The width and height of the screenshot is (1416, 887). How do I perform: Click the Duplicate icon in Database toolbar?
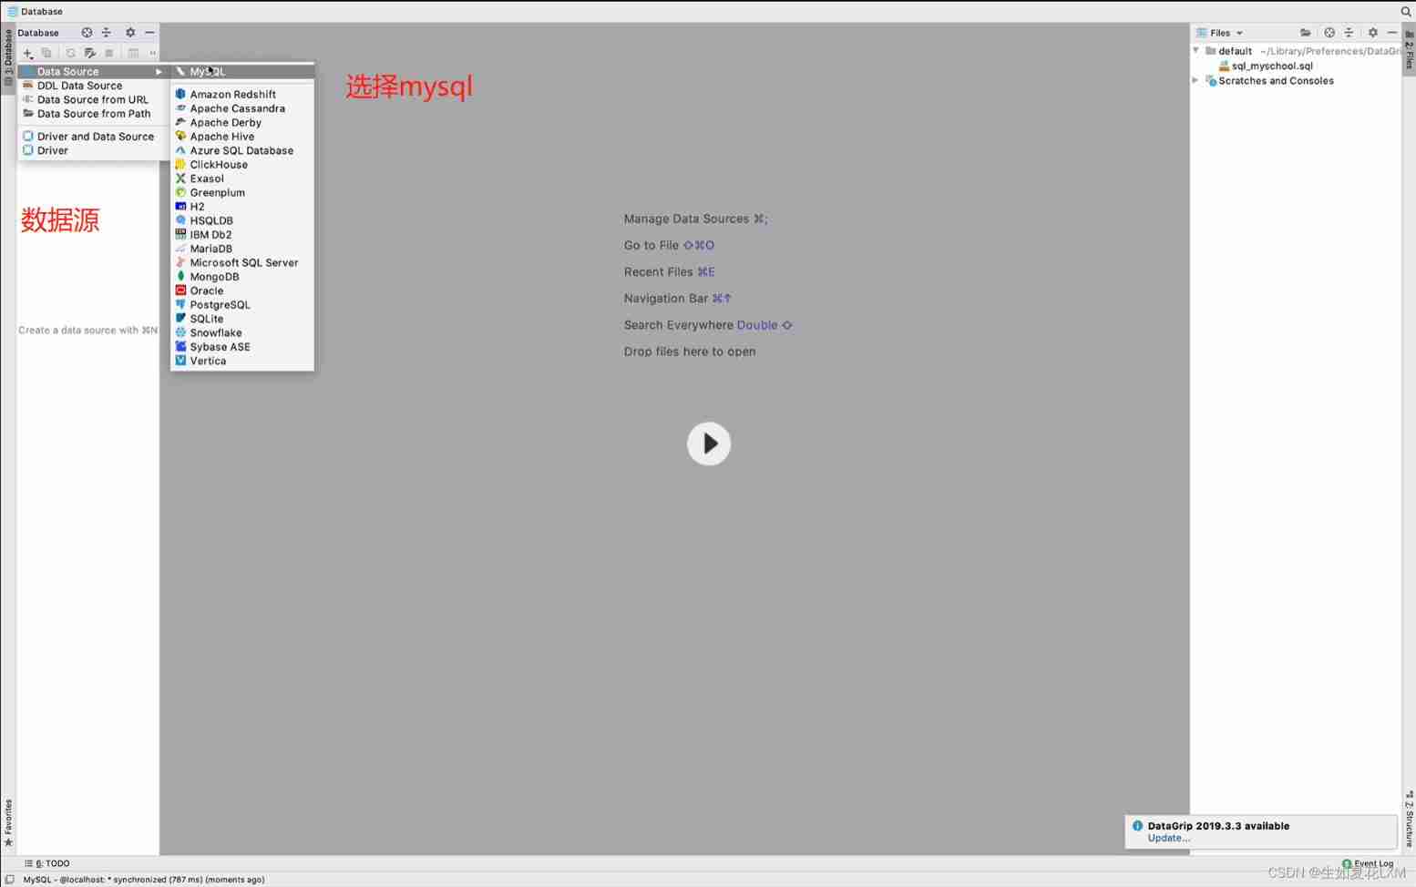point(46,53)
